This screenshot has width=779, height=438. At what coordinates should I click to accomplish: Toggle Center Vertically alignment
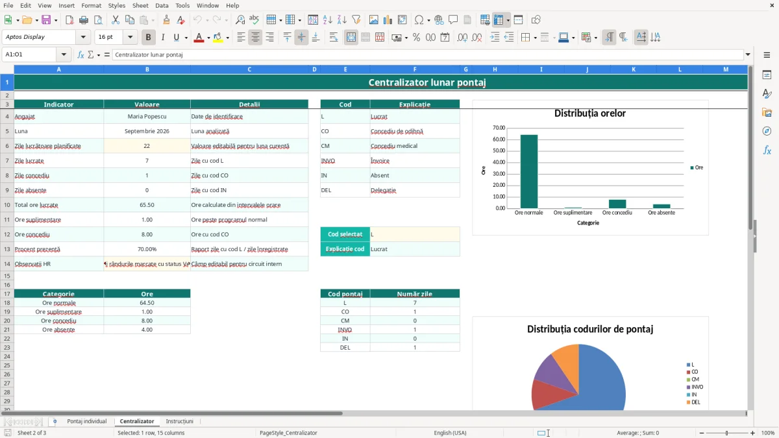tap(301, 38)
